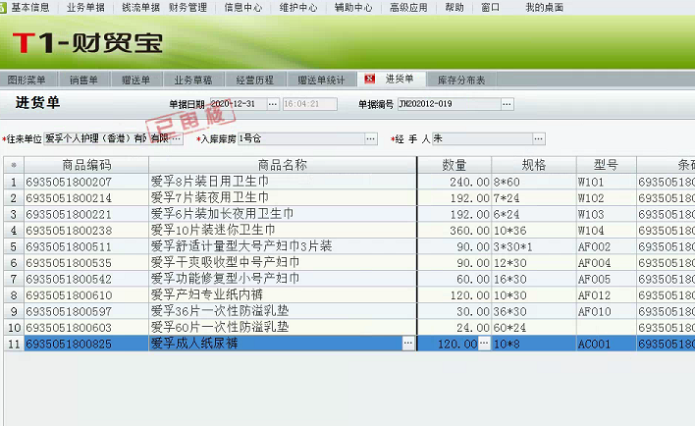Click the 单据编号 field JH202012-019
Screen dimensions: 695x426
tap(449, 104)
